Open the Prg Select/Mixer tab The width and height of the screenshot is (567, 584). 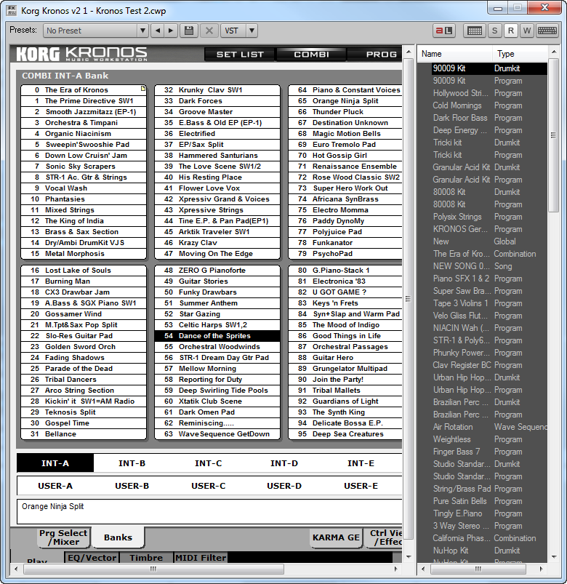click(x=63, y=537)
